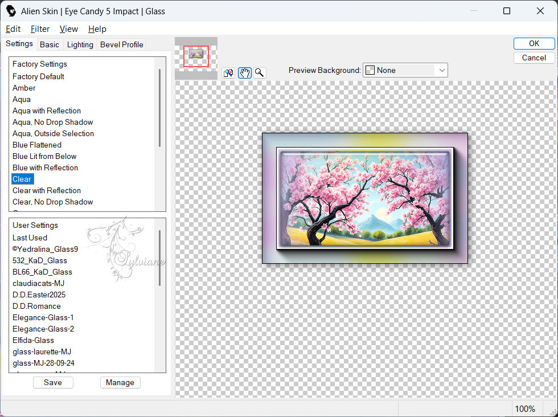Select the D.D.Romance user setting
Image resolution: width=558 pixels, height=417 pixels.
pos(36,306)
